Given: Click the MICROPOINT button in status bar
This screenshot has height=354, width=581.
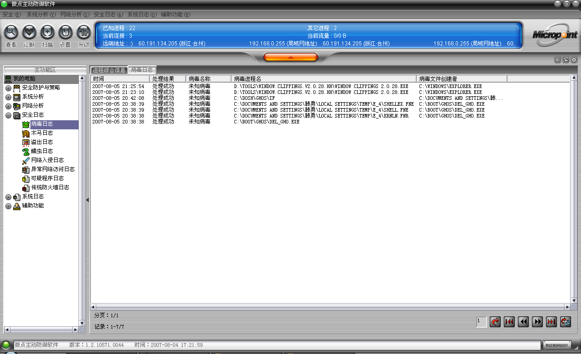Looking at the screenshot, I should [556, 345].
